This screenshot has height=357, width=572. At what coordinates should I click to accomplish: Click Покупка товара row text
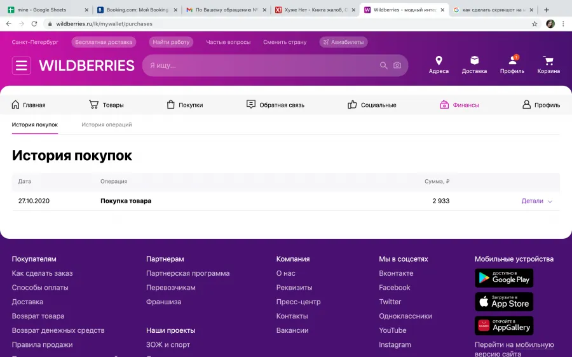pos(126,201)
